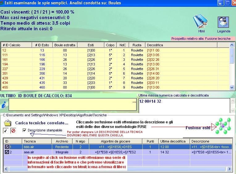236x174 pixels.
Task: Open folder icon for Carica tecniche correlate
Action: (x=8, y=123)
